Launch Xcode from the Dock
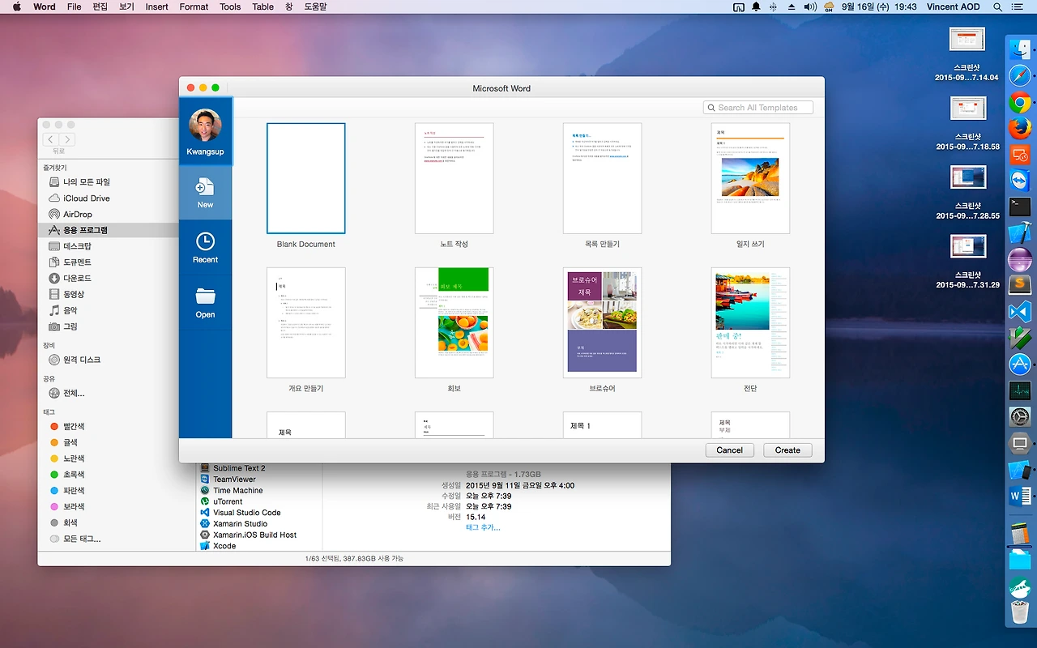 tap(1019, 233)
